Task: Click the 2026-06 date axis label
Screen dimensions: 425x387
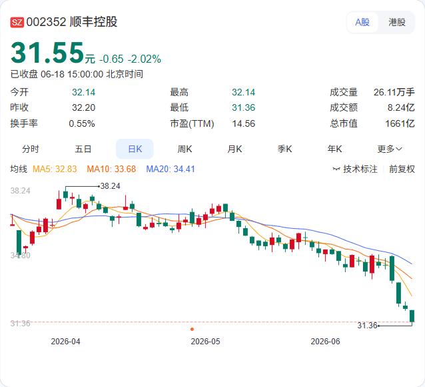Action: coord(325,342)
